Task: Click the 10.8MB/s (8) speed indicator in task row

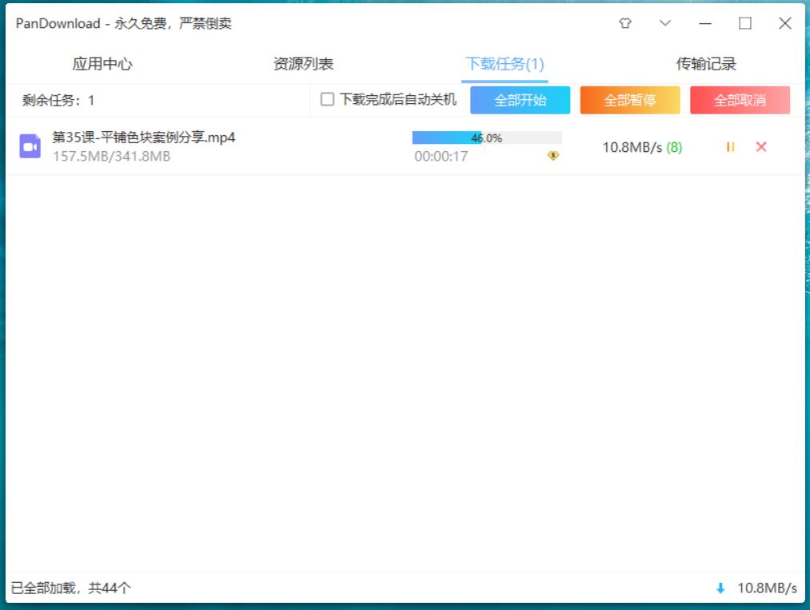Action: click(642, 147)
